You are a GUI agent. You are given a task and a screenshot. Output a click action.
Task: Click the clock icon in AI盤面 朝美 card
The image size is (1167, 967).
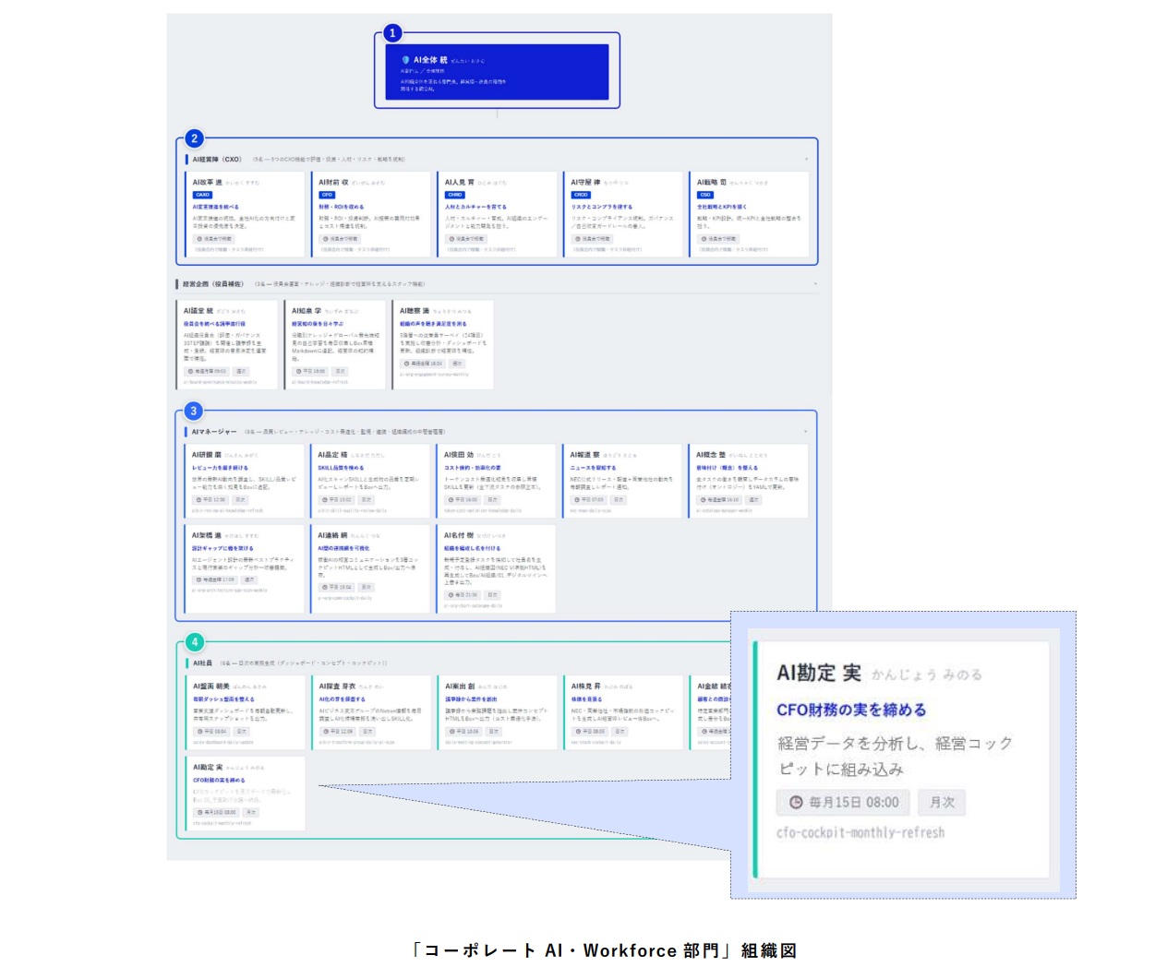click(199, 731)
